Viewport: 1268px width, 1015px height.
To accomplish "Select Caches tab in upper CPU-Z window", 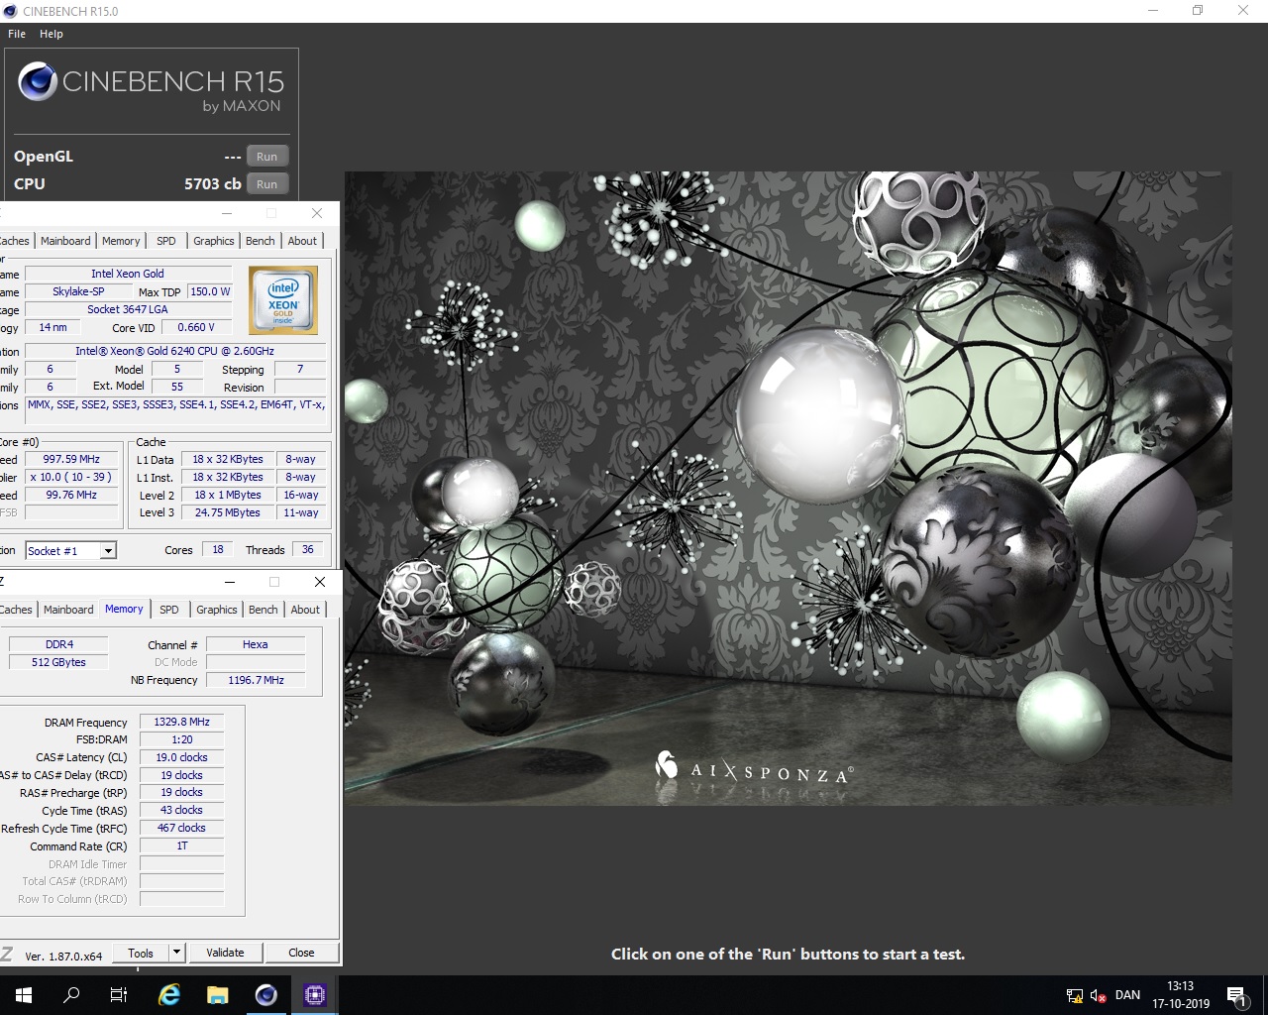I will (x=15, y=241).
